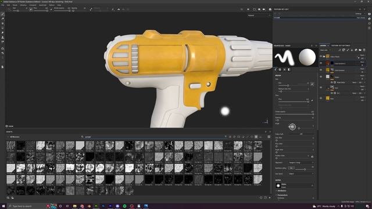This screenshot has height=209, width=372.
Task: Open Brush properties section icon
Action: [276, 70]
